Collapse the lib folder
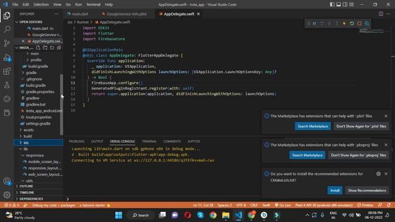395x222 pixels. 38,149
